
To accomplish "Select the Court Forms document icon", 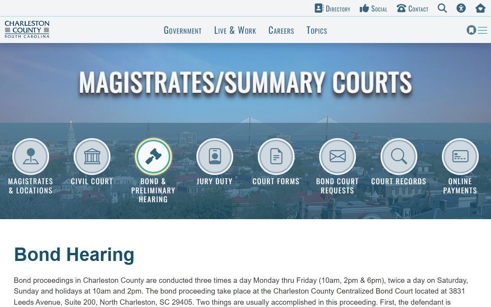I will (276, 157).
